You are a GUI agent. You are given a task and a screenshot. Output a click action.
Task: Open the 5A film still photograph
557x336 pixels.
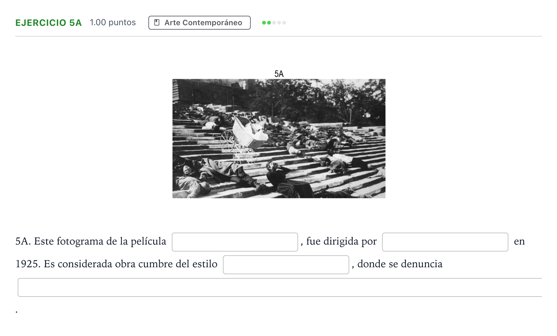pyautogui.click(x=279, y=138)
